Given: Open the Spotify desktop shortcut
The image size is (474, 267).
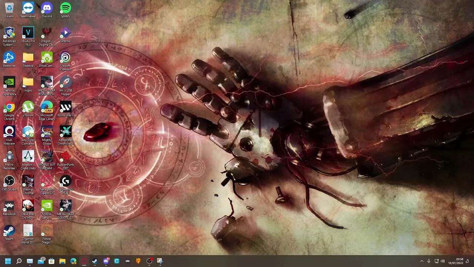Looking at the screenshot, I should tap(65, 10).
